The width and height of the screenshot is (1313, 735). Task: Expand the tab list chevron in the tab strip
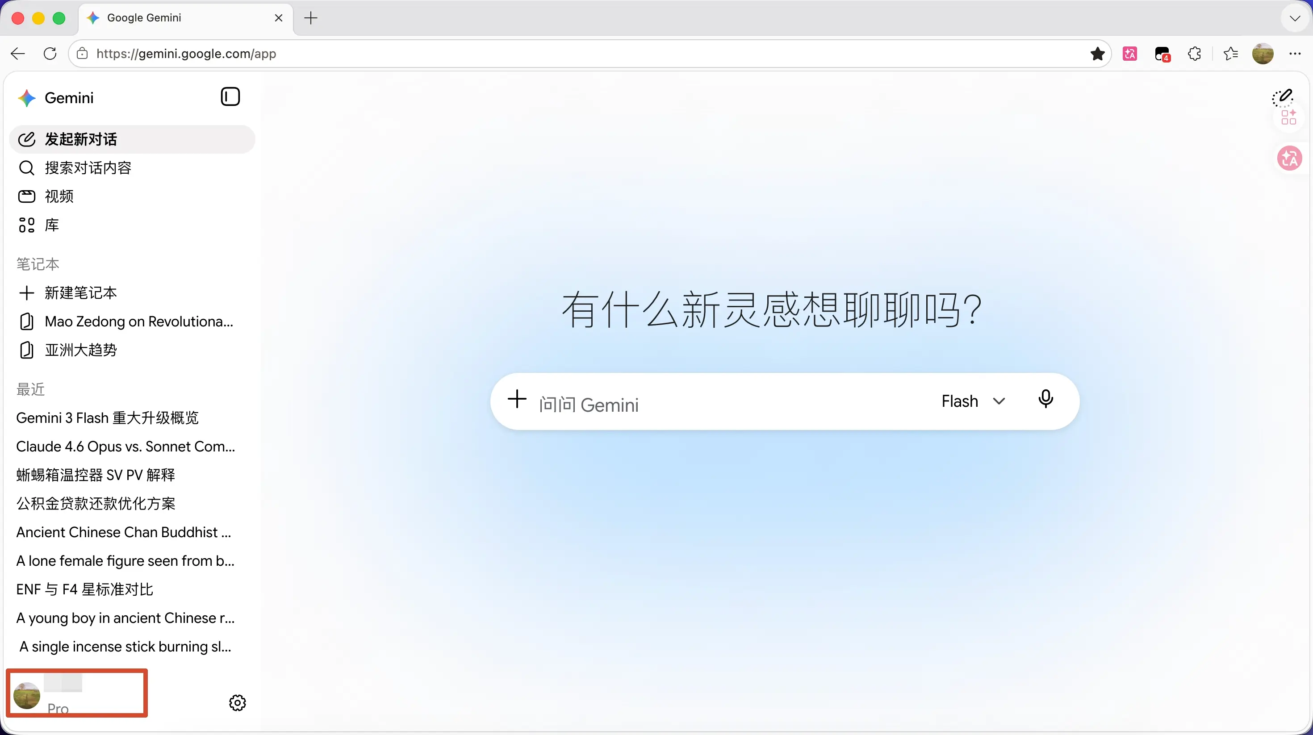tap(1295, 18)
